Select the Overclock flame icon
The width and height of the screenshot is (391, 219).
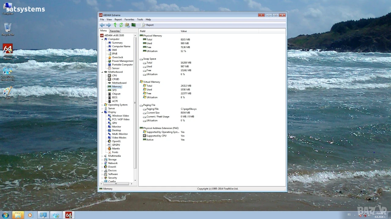[110, 57]
